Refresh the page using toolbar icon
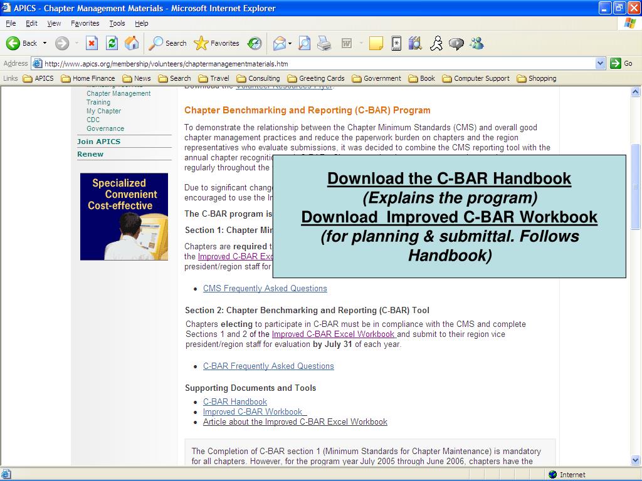This screenshot has width=642, height=481. click(x=112, y=43)
